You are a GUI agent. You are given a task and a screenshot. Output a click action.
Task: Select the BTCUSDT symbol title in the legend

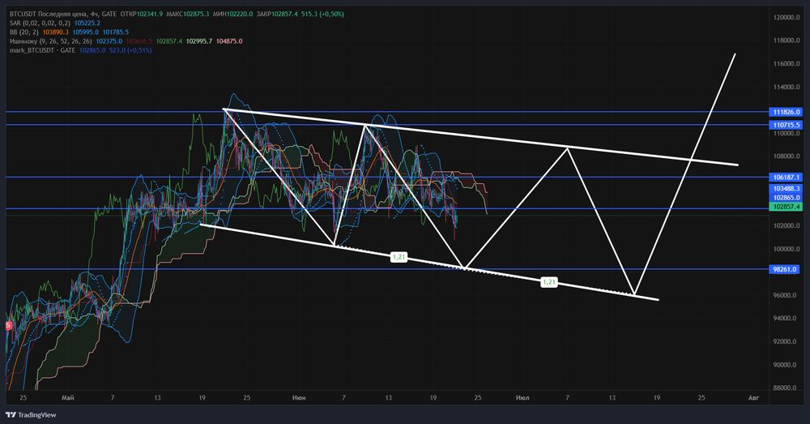click(x=23, y=14)
